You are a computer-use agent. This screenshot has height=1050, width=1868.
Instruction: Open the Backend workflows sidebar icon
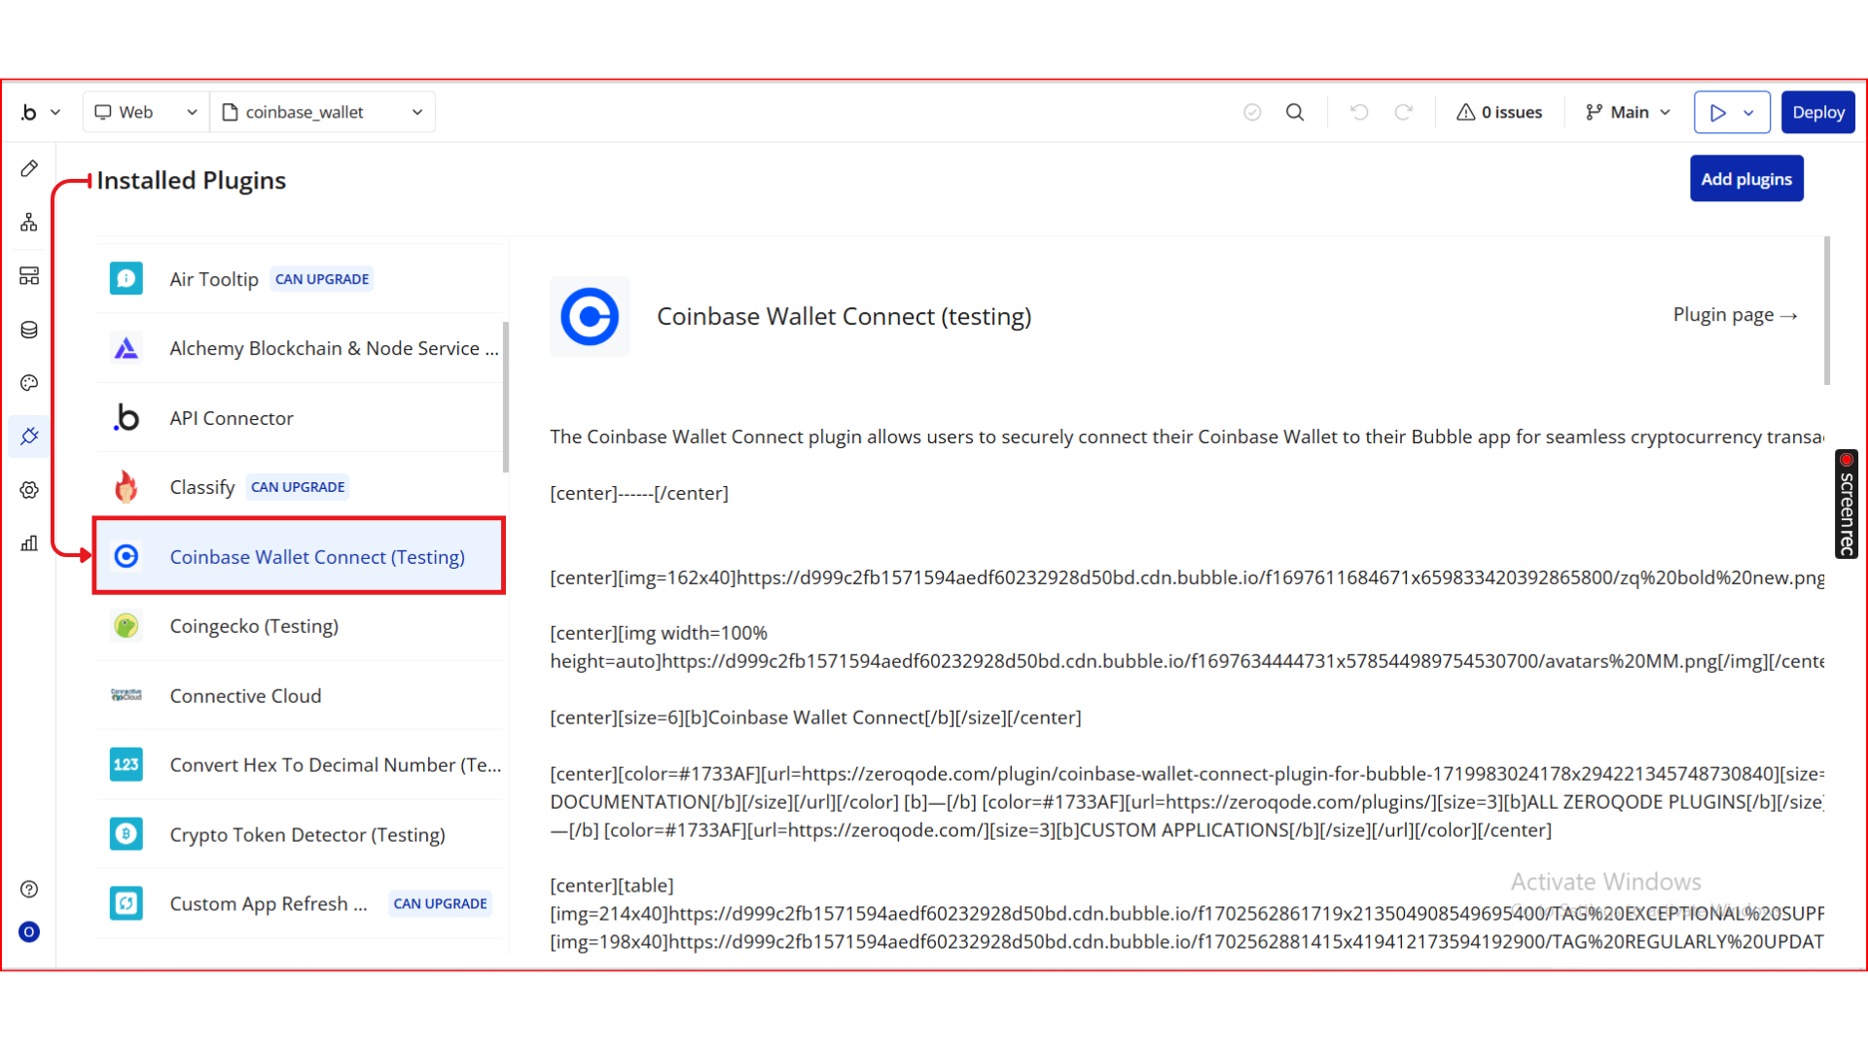pyautogui.click(x=29, y=276)
